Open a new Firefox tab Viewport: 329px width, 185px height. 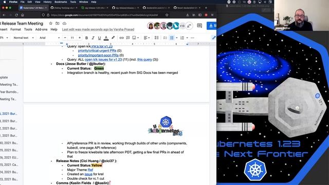tap(206, 8)
